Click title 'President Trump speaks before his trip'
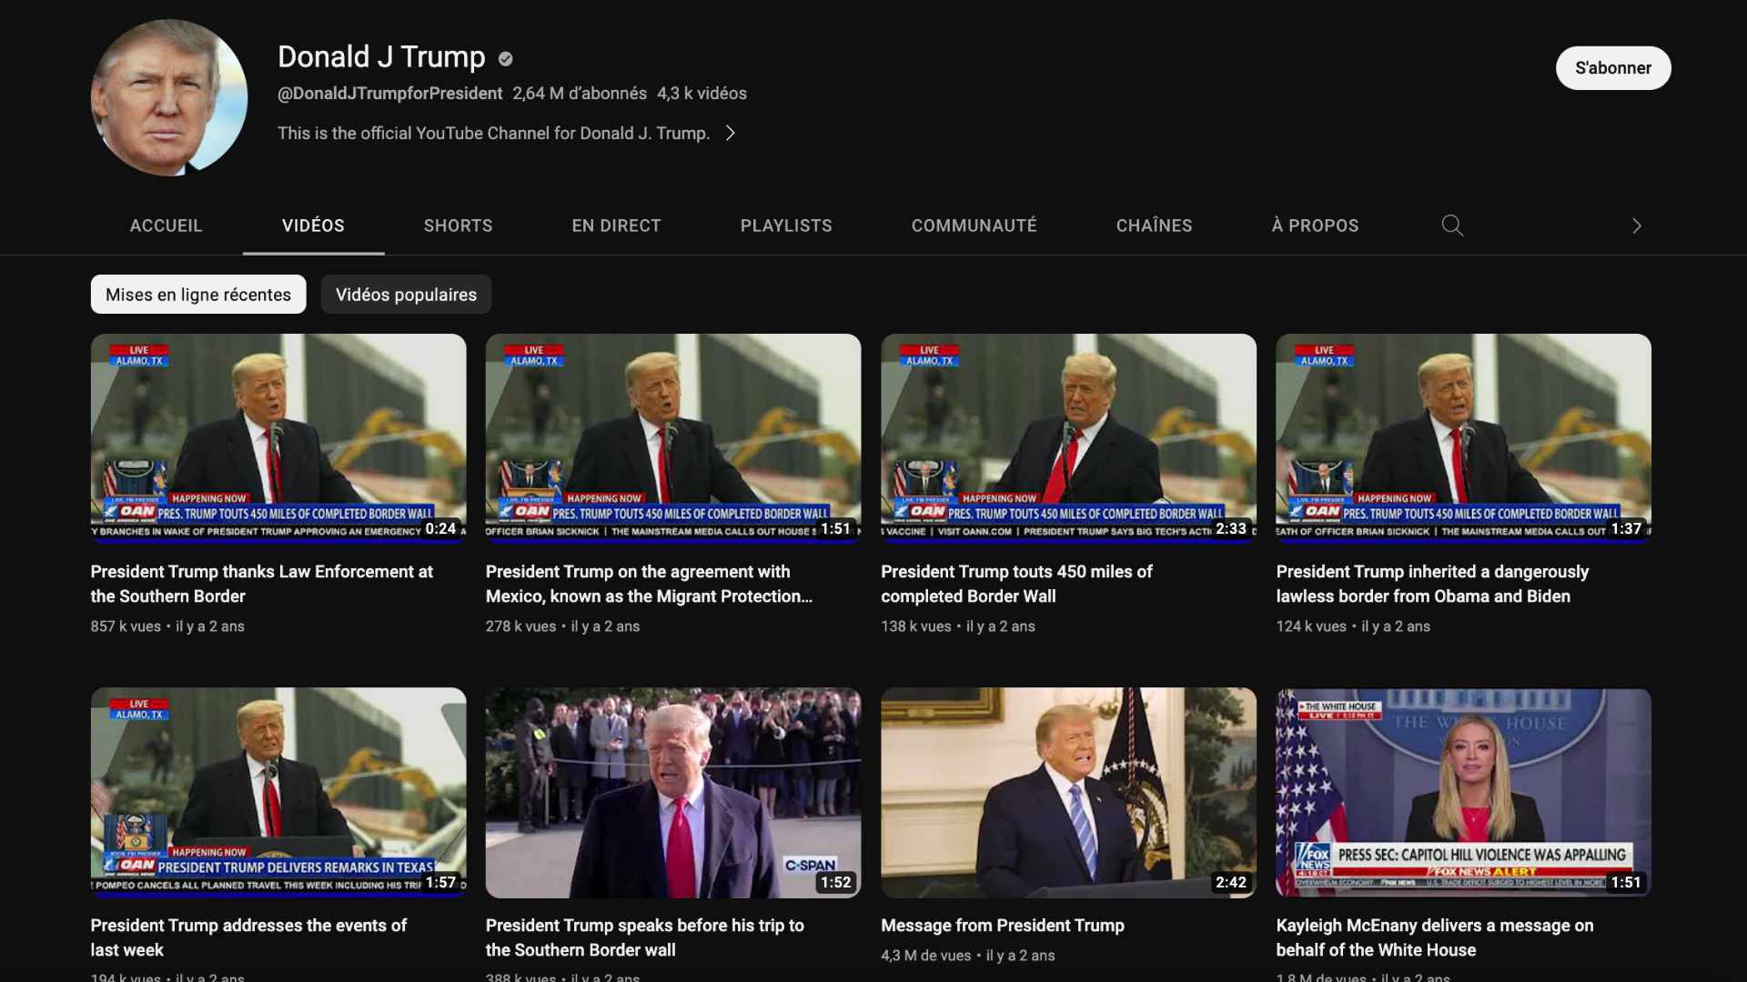The image size is (1747, 982). pos(644,937)
